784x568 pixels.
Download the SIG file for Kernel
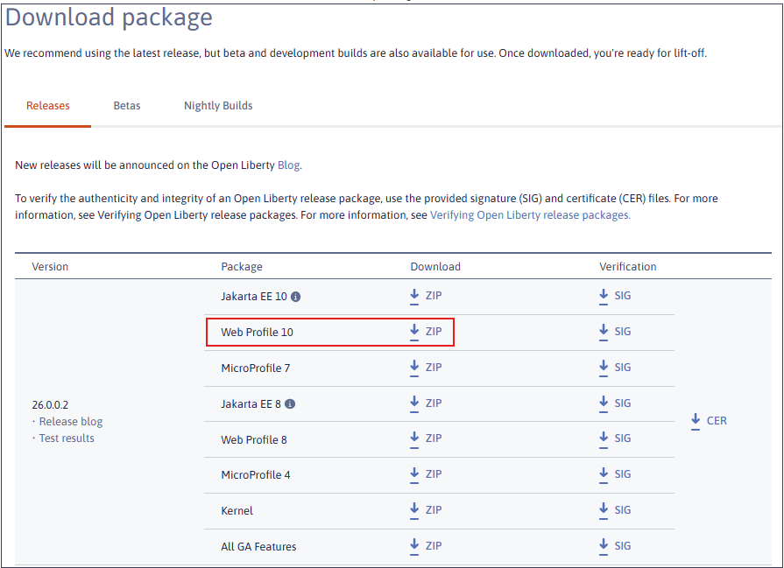coord(615,510)
